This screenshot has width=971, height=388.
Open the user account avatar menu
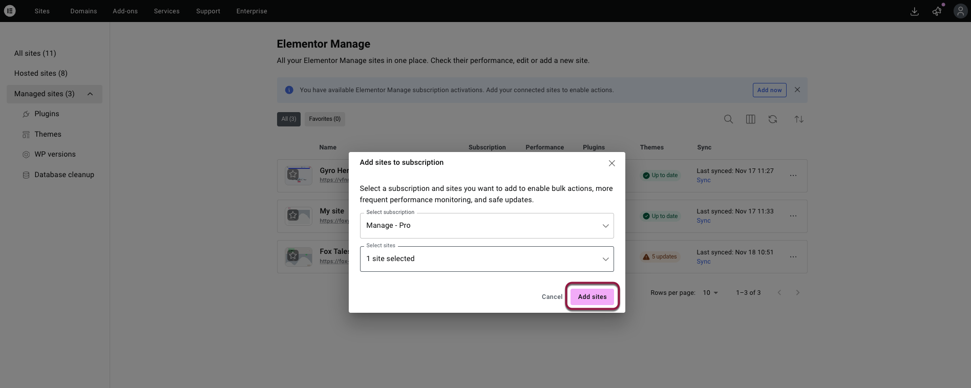click(960, 11)
